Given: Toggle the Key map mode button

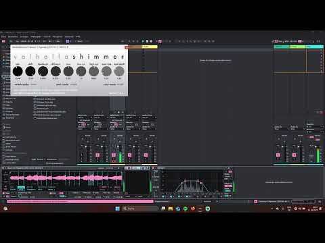Looking at the screenshot, I should click(x=280, y=41).
